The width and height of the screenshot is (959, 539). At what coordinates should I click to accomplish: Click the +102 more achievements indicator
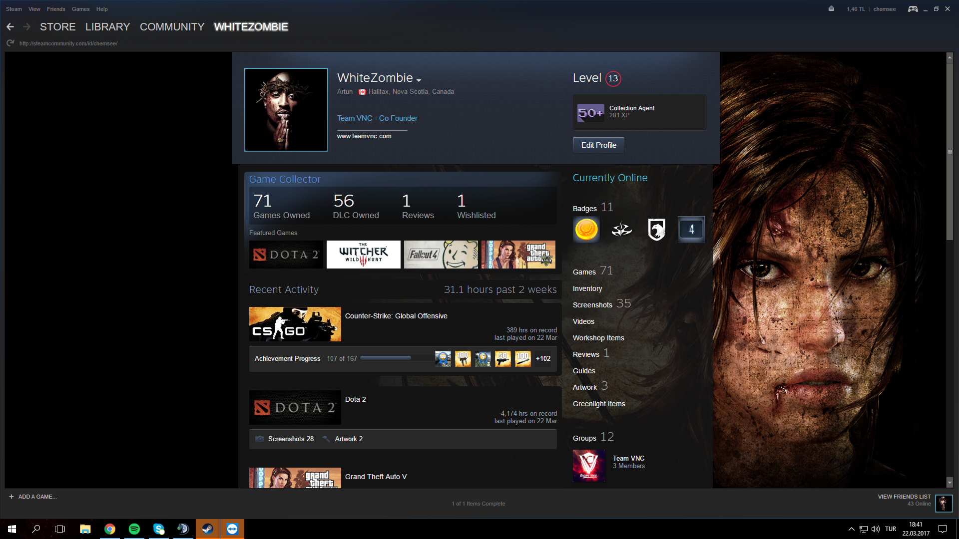543,358
